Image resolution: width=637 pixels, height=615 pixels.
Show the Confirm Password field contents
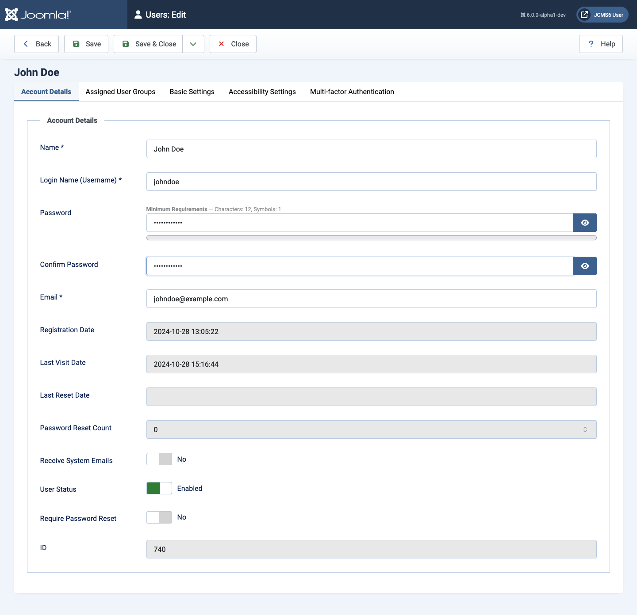tap(585, 266)
